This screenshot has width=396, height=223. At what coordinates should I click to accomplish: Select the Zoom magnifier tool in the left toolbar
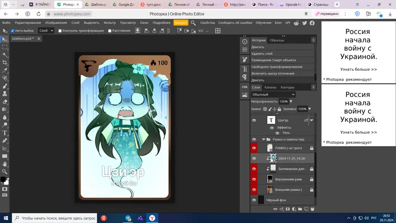(x=5, y=172)
